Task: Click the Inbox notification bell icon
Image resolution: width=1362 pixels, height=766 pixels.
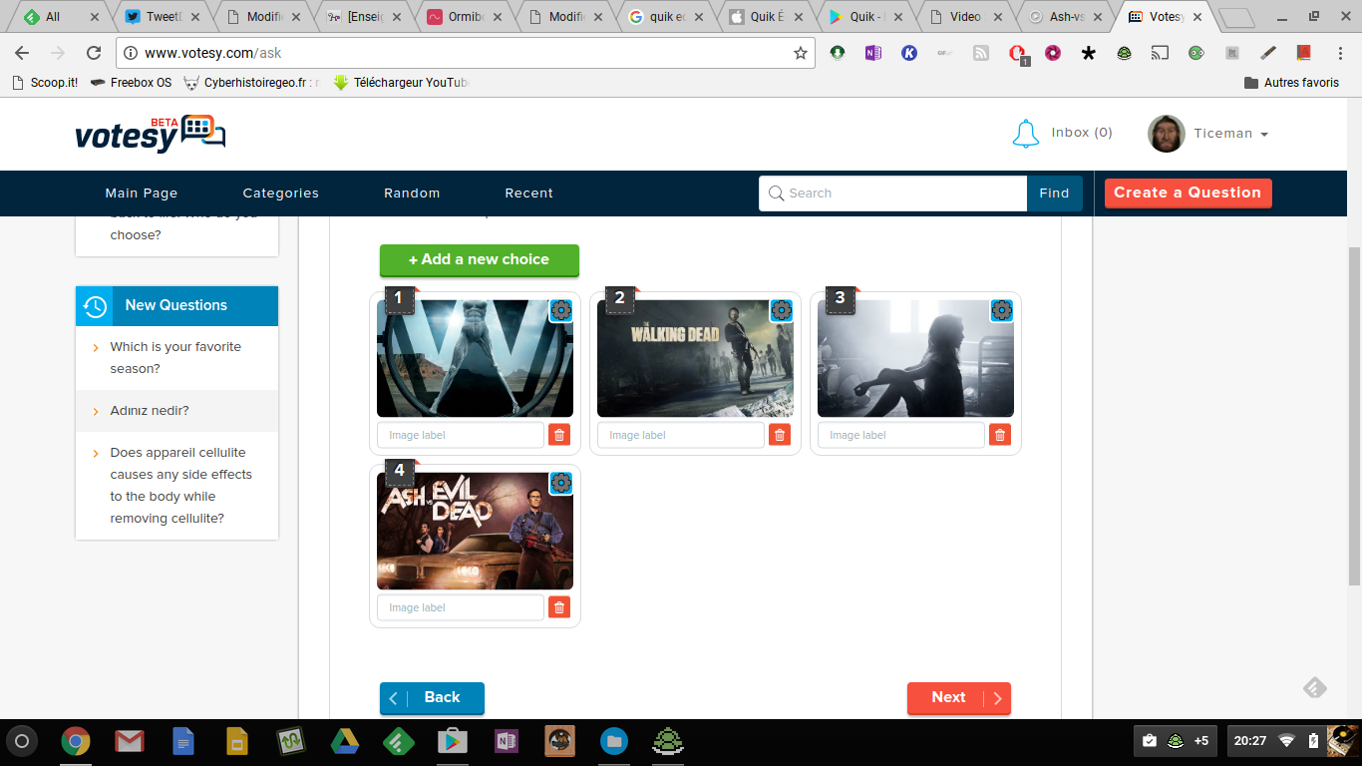Action: [x=1026, y=134]
